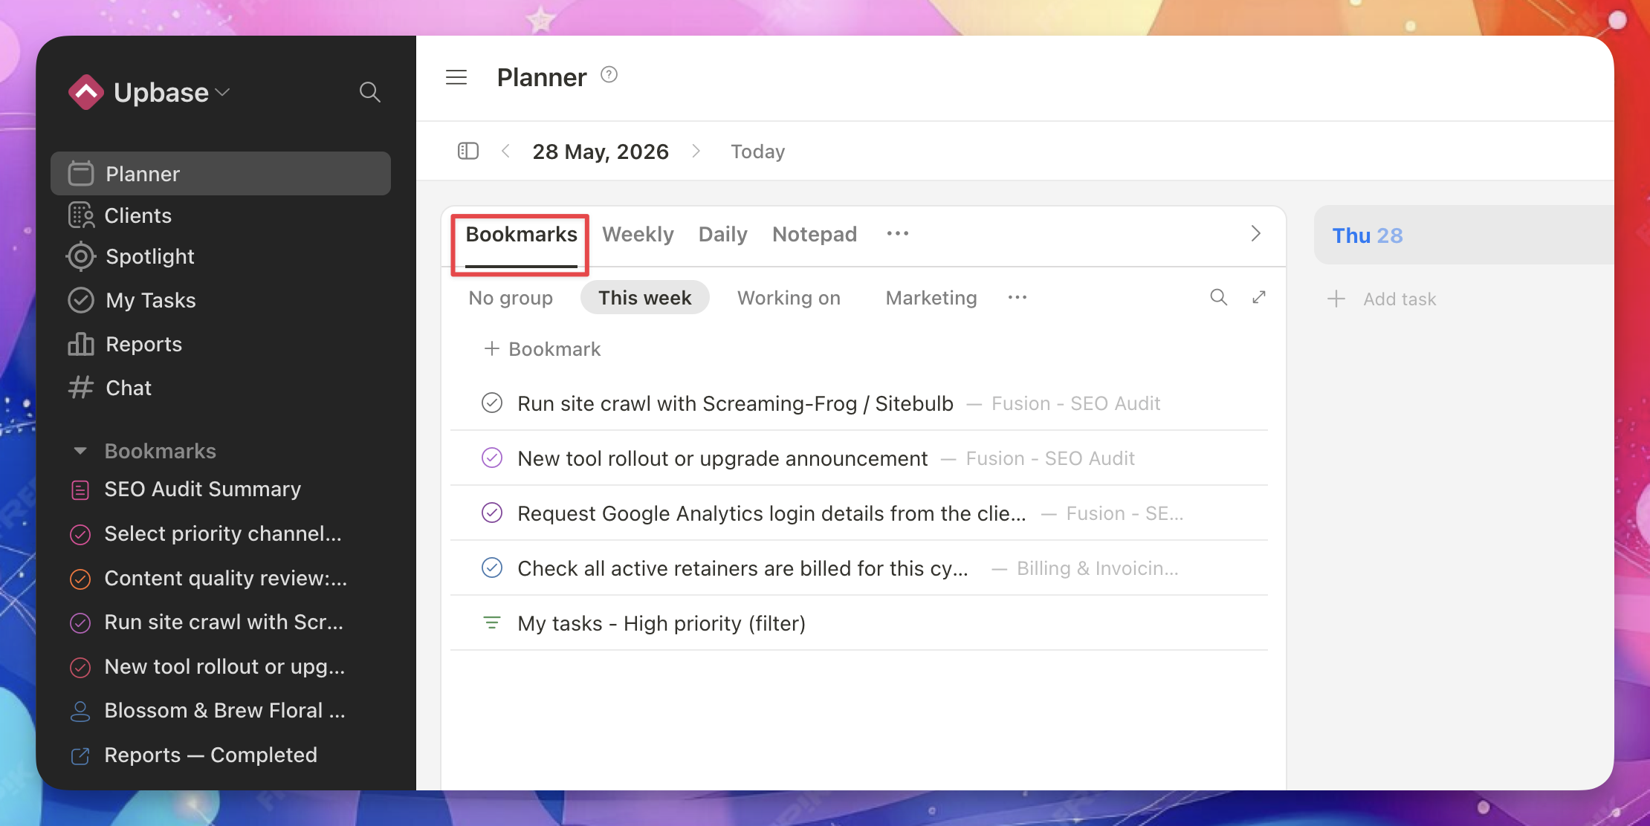Image resolution: width=1650 pixels, height=826 pixels.
Task: Open the Planner help question icon
Action: (x=609, y=74)
